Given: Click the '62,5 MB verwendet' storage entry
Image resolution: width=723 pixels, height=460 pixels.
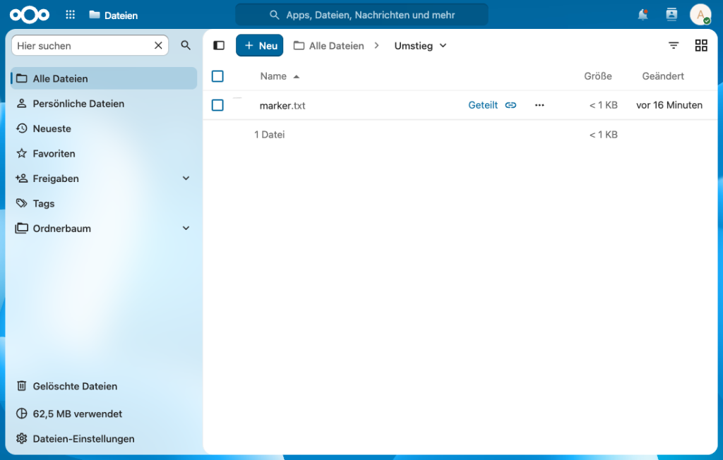Looking at the screenshot, I should pos(104,413).
